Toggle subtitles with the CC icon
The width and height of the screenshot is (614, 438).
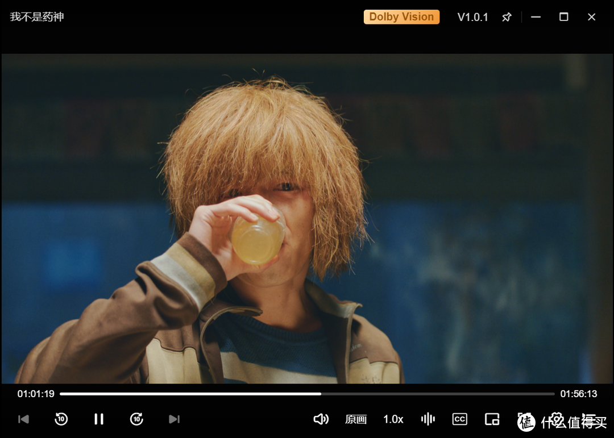coord(460,419)
